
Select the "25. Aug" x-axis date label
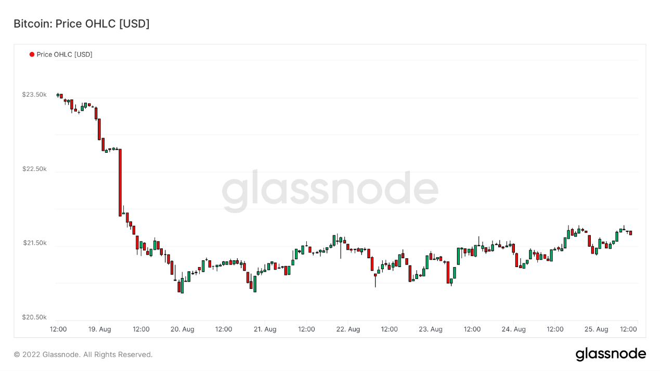coord(596,329)
